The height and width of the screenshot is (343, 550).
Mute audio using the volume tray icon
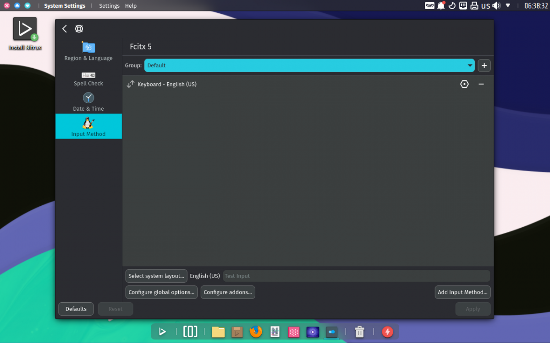point(495,5)
